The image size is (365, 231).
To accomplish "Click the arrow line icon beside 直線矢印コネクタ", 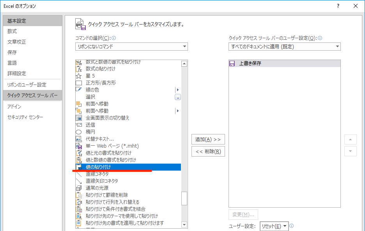I will 79,181.
